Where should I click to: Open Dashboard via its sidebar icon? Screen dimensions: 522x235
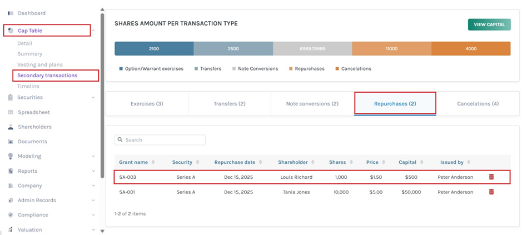pyautogui.click(x=11, y=13)
